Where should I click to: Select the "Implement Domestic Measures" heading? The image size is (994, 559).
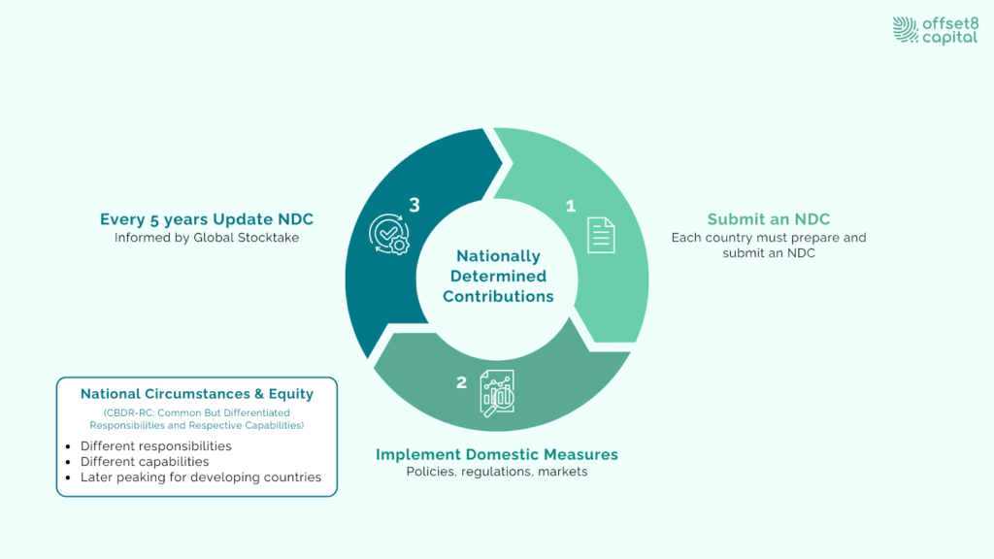pyautogui.click(x=497, y=454)
